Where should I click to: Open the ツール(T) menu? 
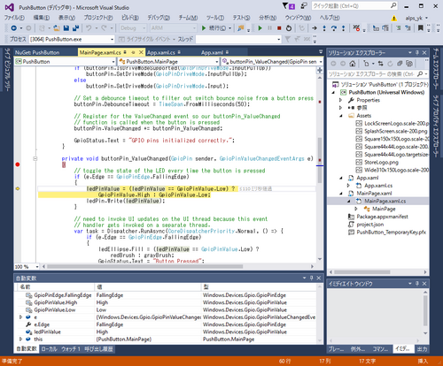point(215,18)
